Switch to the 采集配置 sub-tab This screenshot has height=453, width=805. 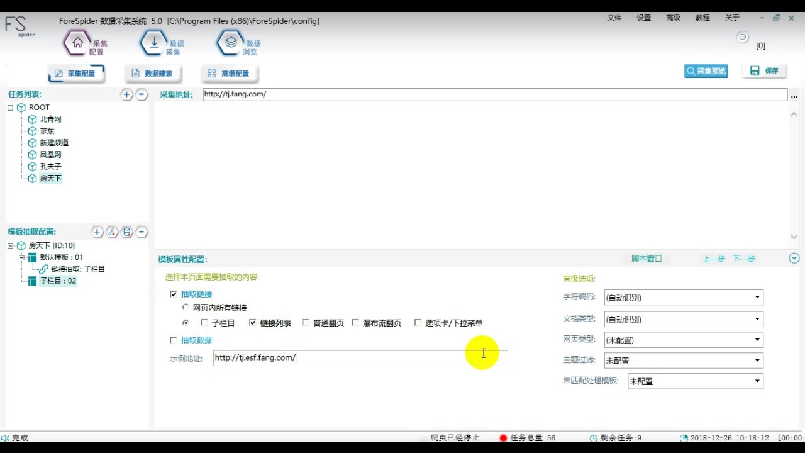[76, 74]
